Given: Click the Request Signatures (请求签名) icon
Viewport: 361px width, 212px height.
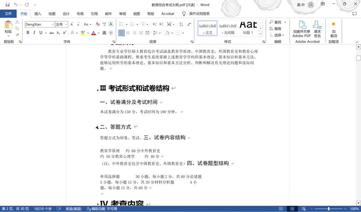Looking at the screenshot, I should point(317,29).
